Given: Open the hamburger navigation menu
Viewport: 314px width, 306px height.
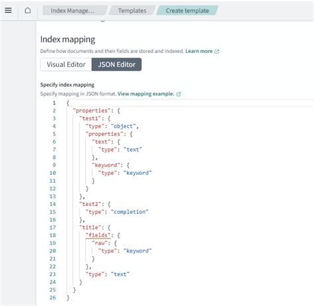Looking at the screenshot, I should click(x=8, y=11).
